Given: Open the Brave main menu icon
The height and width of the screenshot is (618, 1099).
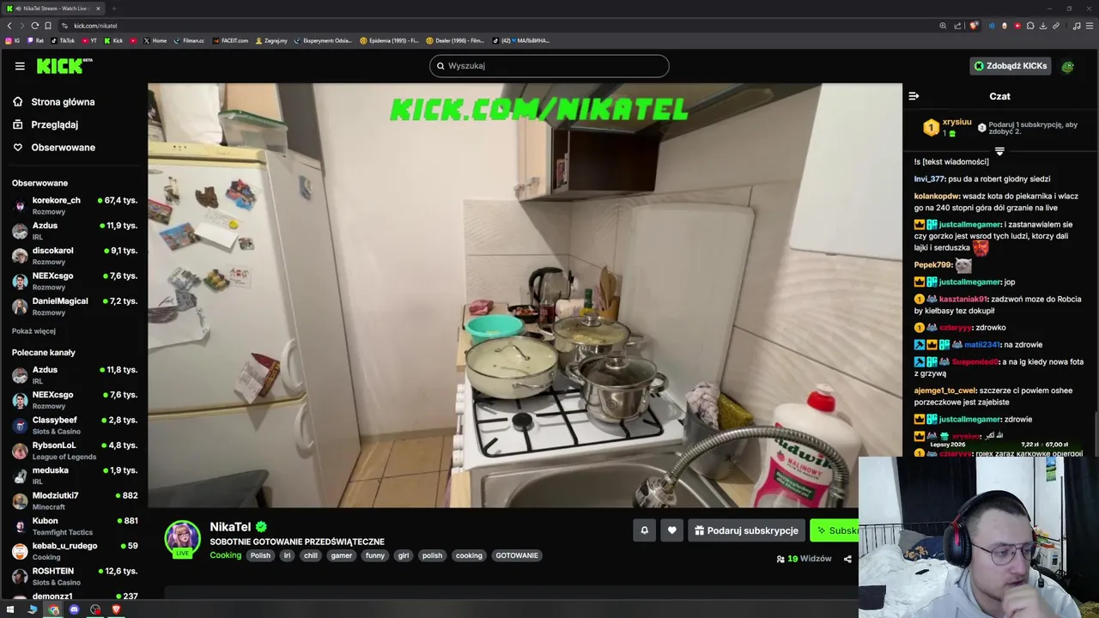Looking at the screenshot, I should 1090,26.
